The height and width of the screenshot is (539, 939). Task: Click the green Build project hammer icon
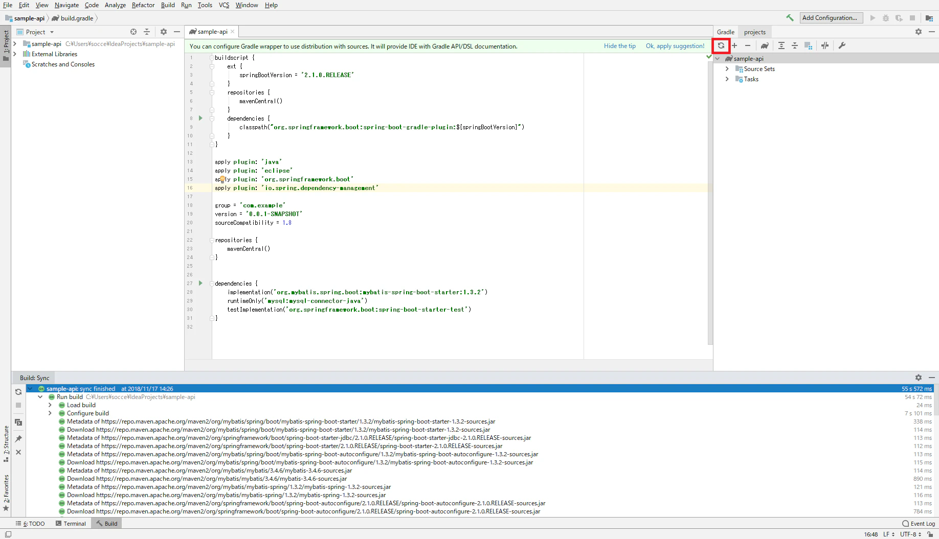click(x=790, y=18)
